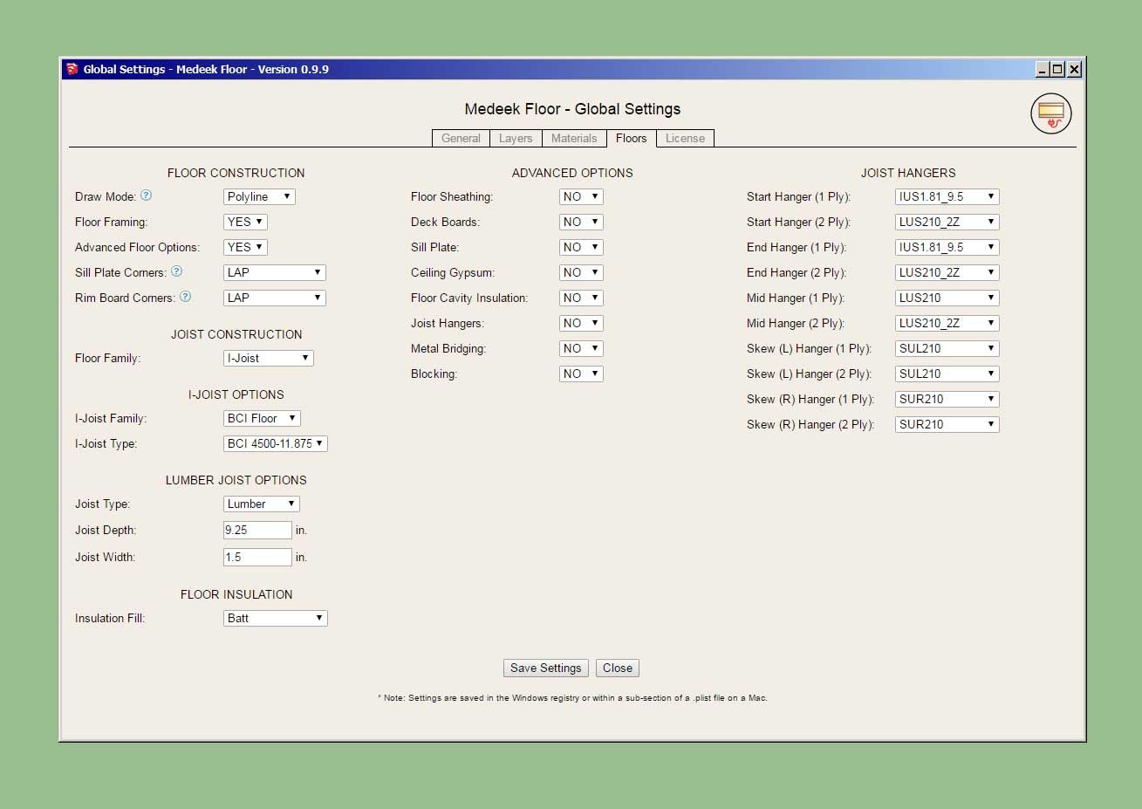The image size is (1142, 809).
Task: Open the Skew (R) Hanger (2 Ply) dropdown
Action: point(947,424)
